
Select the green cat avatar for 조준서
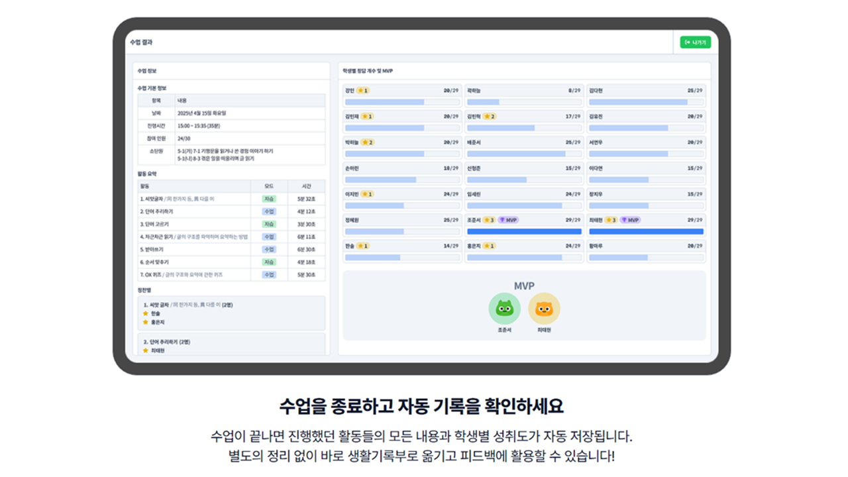[505, 309]
